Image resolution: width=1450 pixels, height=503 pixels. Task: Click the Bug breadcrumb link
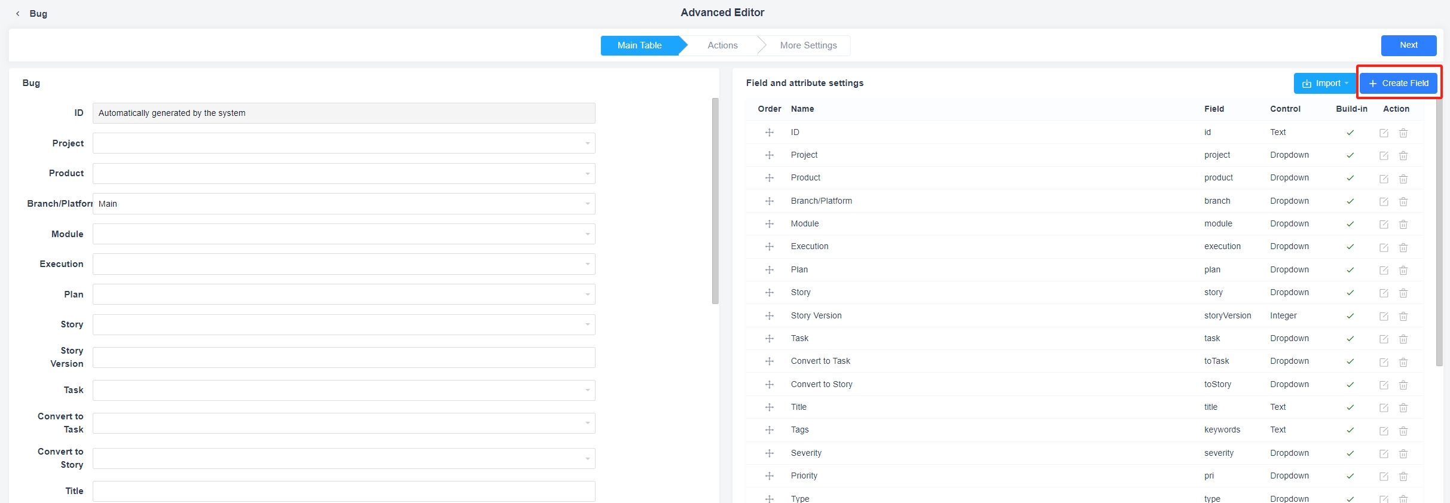pyautogui.click(x=38, y=13)
